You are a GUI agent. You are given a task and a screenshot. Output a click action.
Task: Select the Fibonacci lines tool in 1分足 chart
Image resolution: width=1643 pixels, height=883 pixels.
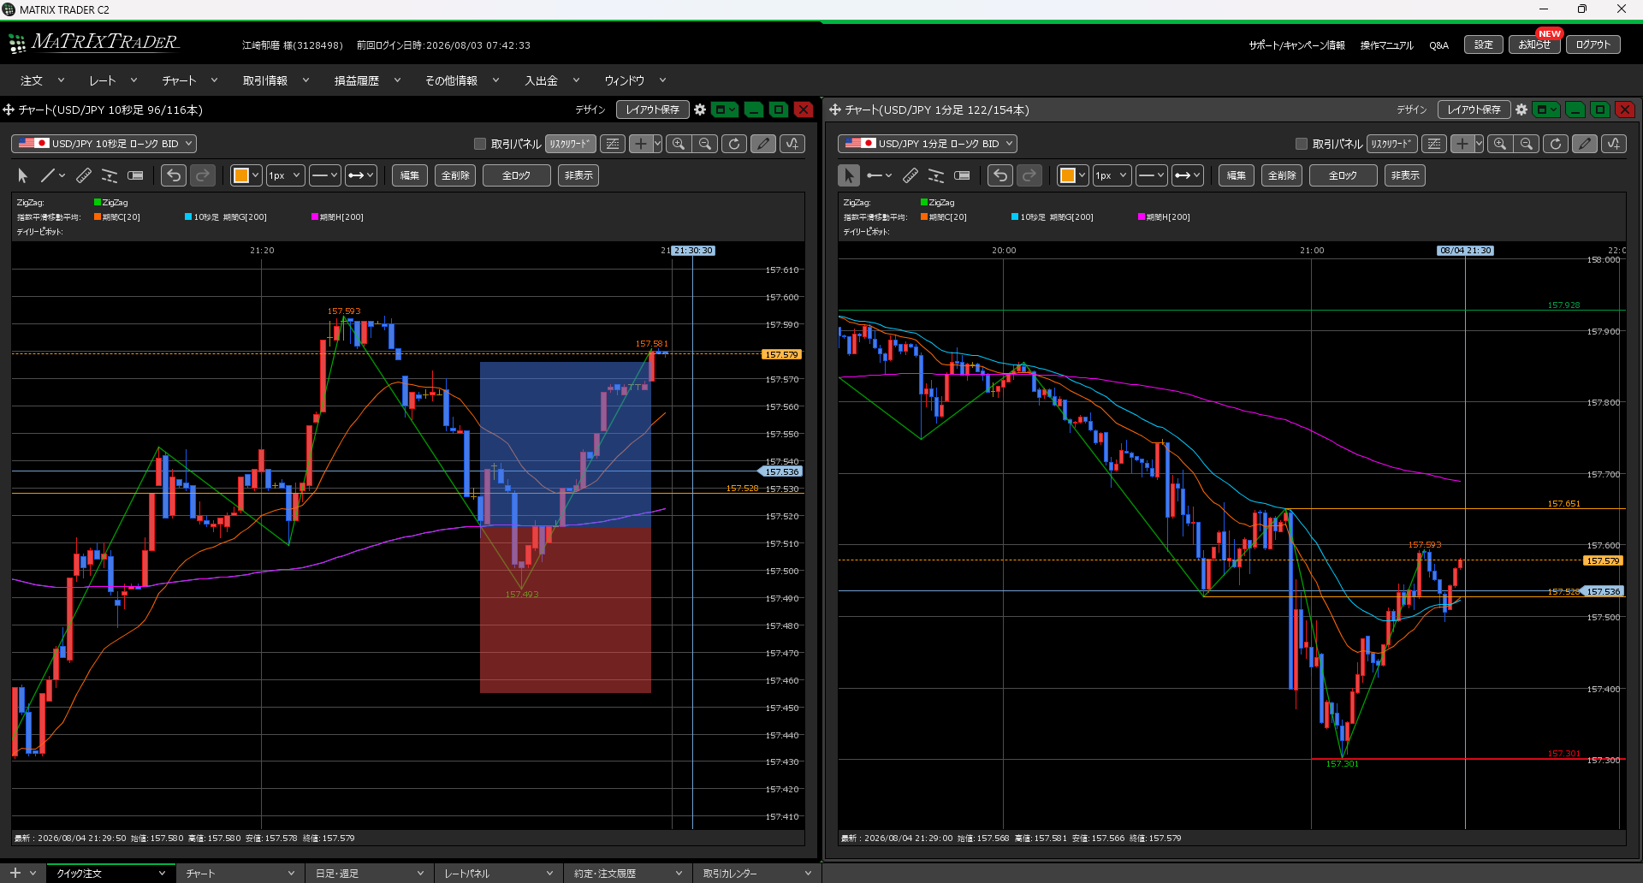(936, 175)
